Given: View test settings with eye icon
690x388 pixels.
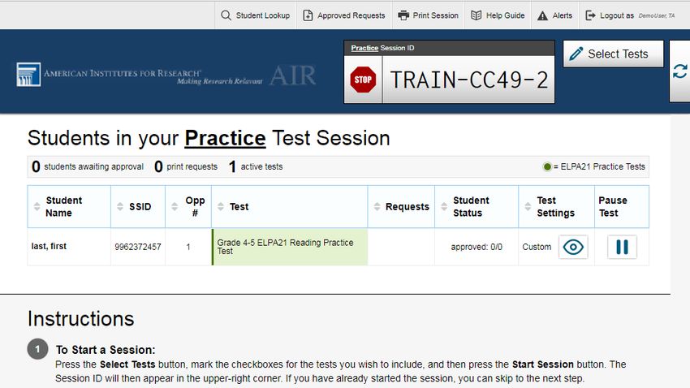Looking at the screenshot, I should point(573,247).
